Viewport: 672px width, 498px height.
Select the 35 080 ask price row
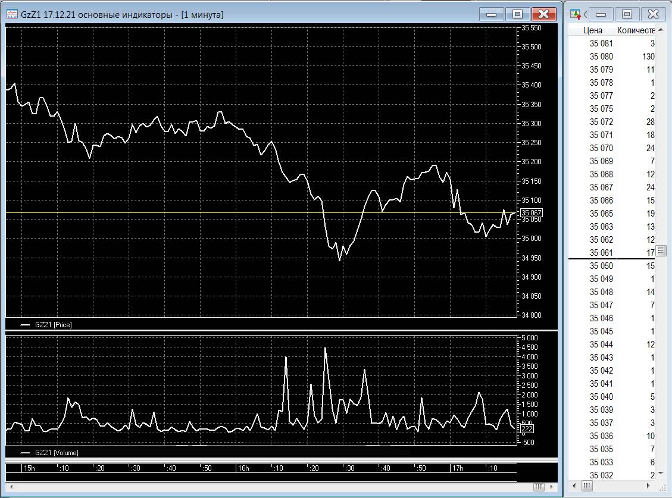pos(612,57)
